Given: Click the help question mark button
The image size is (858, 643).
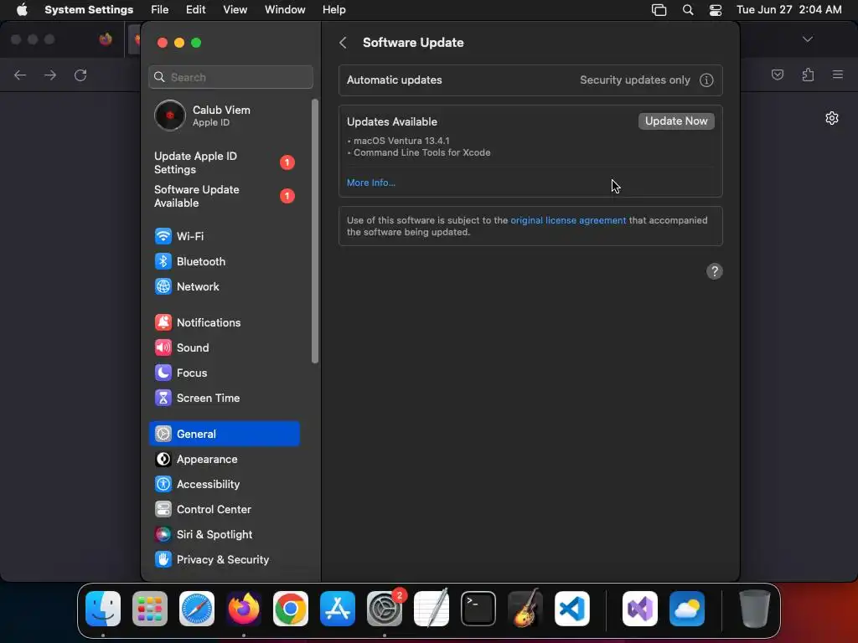Looking at the screenshot, I should tap(714, 271).
